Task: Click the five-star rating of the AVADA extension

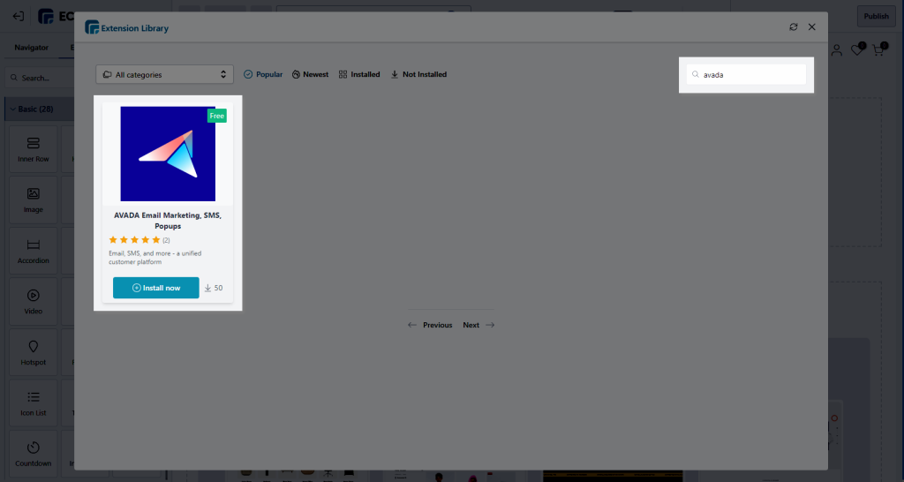Action: tap(134, 240)
